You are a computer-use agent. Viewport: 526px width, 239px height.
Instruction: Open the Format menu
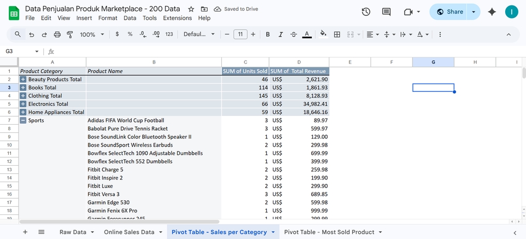tap(108, 18)
